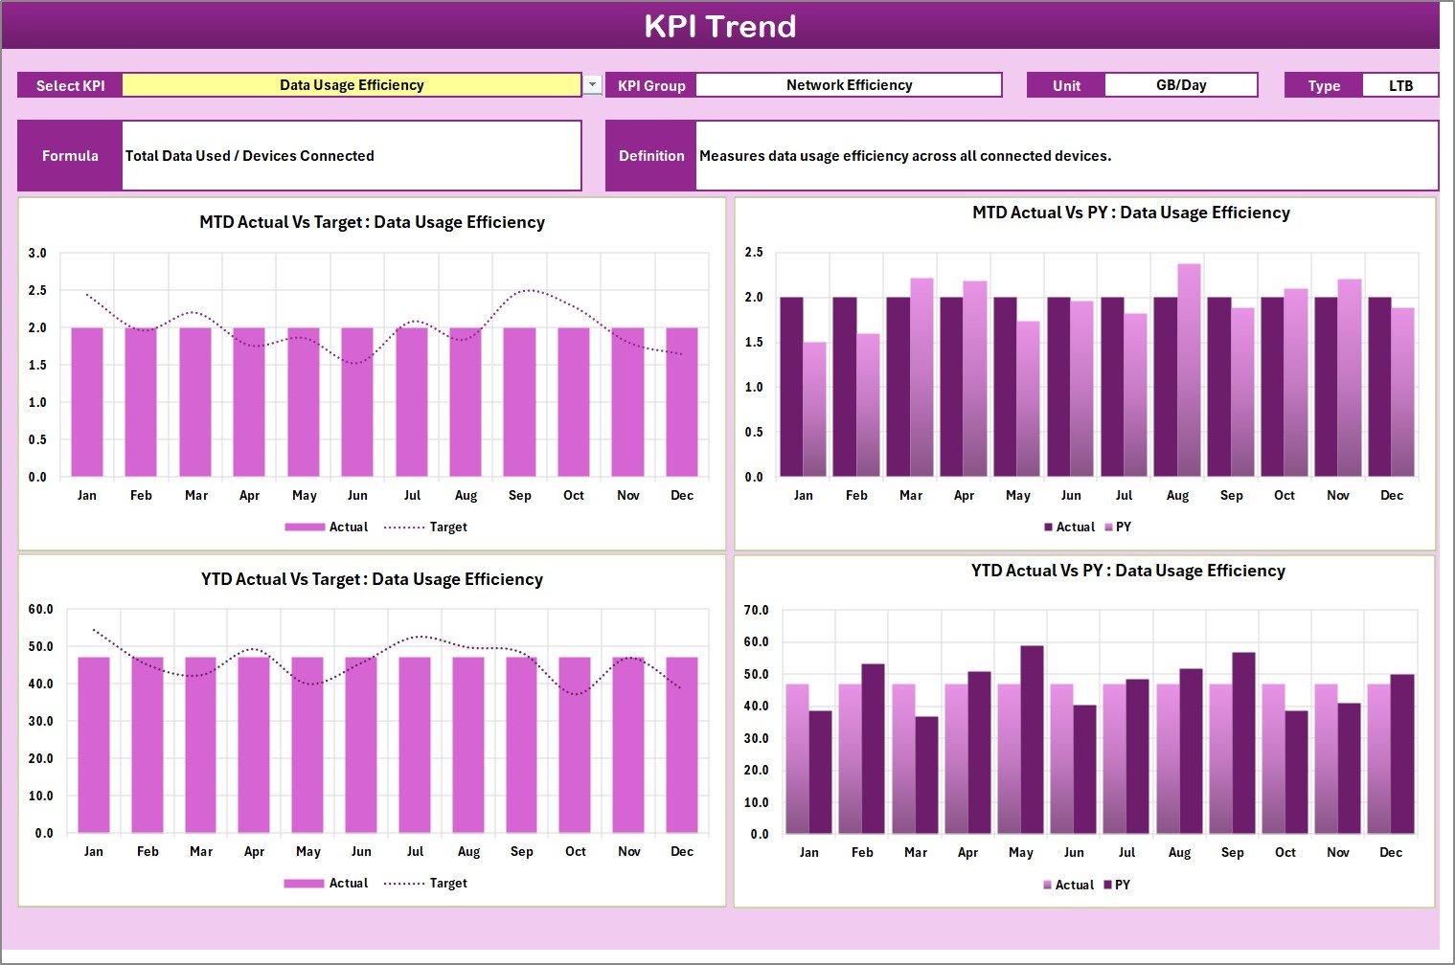This screenshot has width=1455, height=965.
Task: Select the tall August PY bar
Action: [x=1188, y=383]
